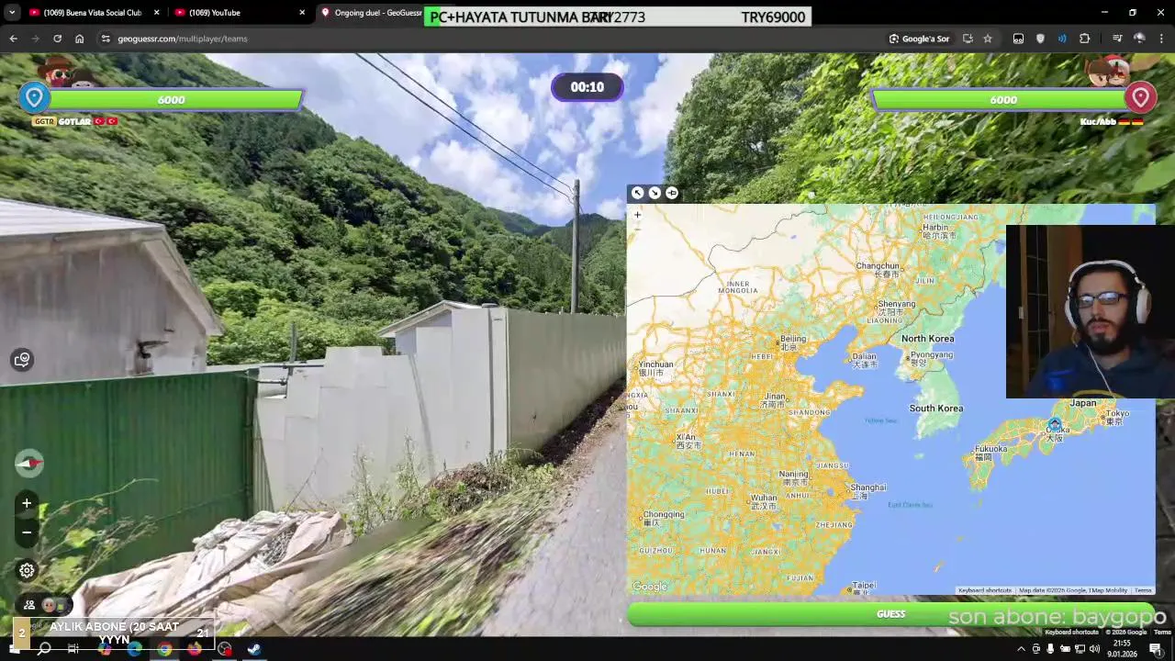Viewport: 1175px width, 661px height.
Task: Select the Ongoing duel GeoGuessr tab
Action: pos(372,13)
